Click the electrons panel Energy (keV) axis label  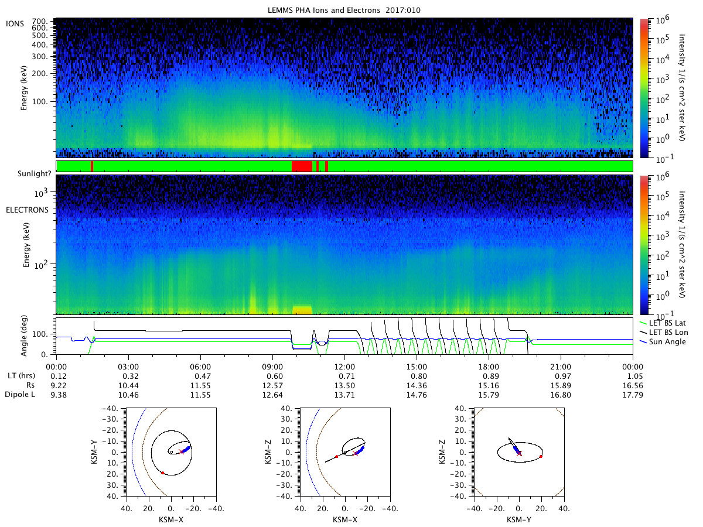(x=26, y=245)
